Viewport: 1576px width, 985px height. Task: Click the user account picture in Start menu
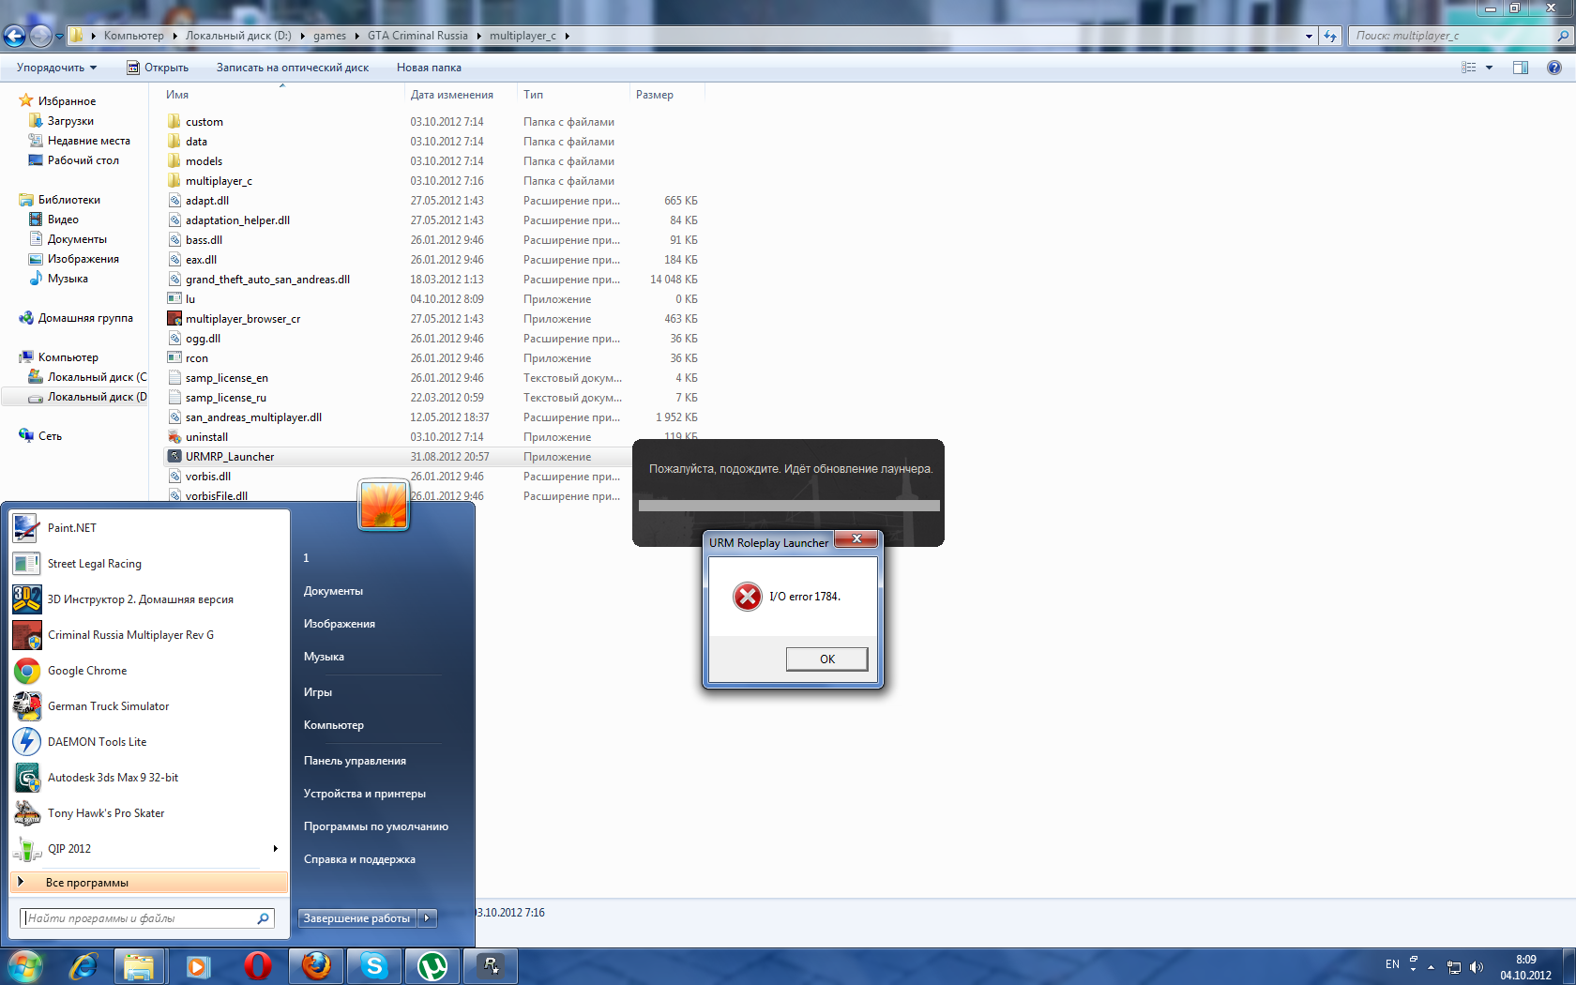pos(384,505)
